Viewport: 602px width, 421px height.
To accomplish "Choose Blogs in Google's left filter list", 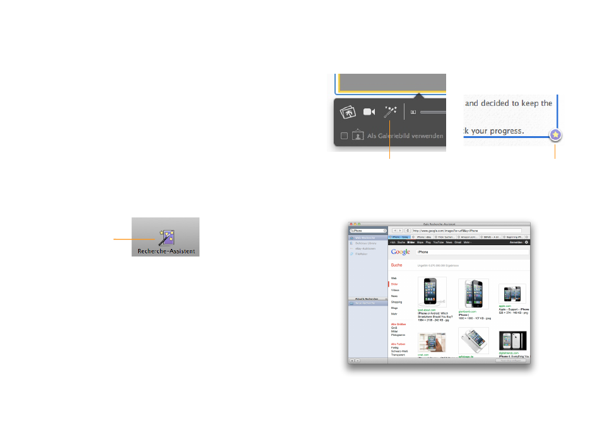I will [394, 308].
